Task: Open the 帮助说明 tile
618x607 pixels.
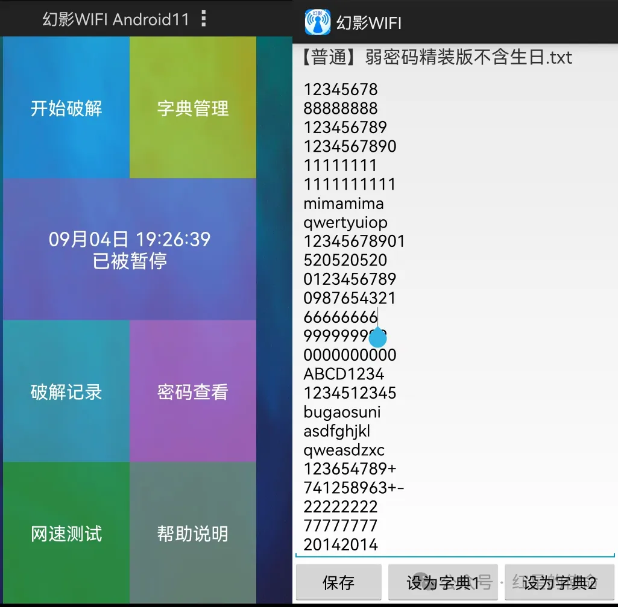Action: (x=193, y=532)
